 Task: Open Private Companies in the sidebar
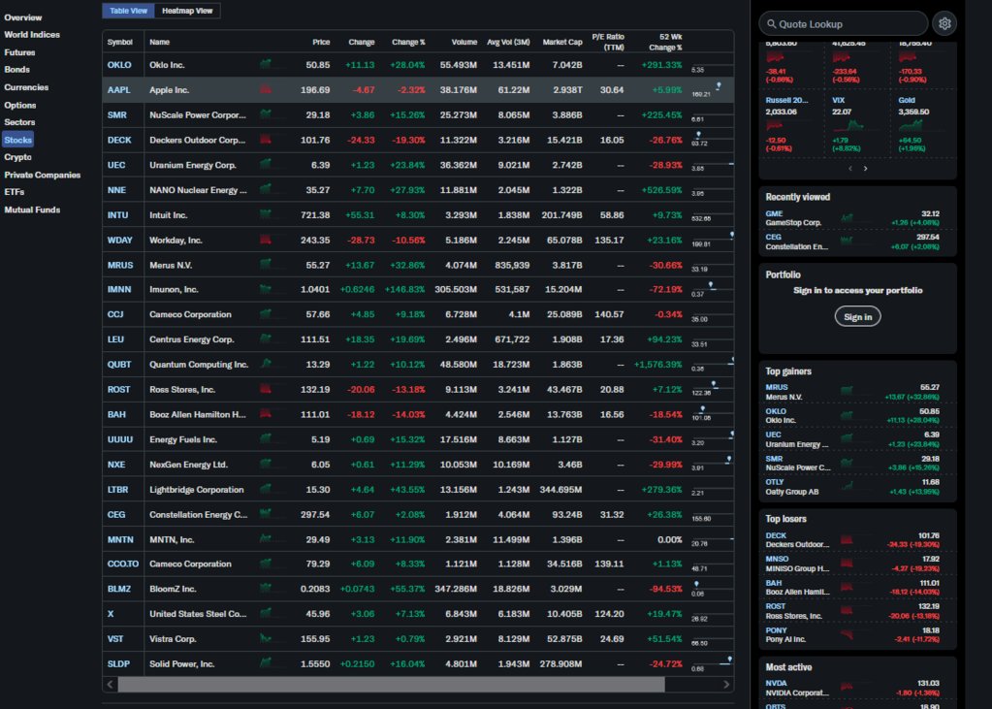(43, 175)
